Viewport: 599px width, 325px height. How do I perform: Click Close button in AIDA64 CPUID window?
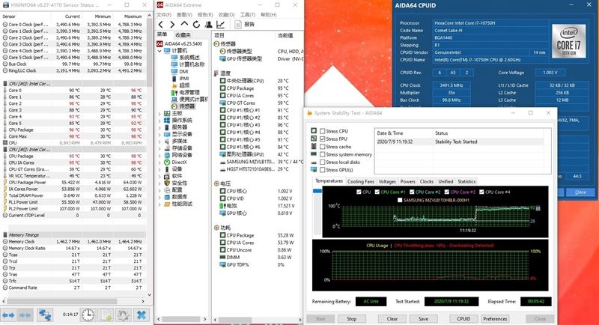(x=580, y=192)
